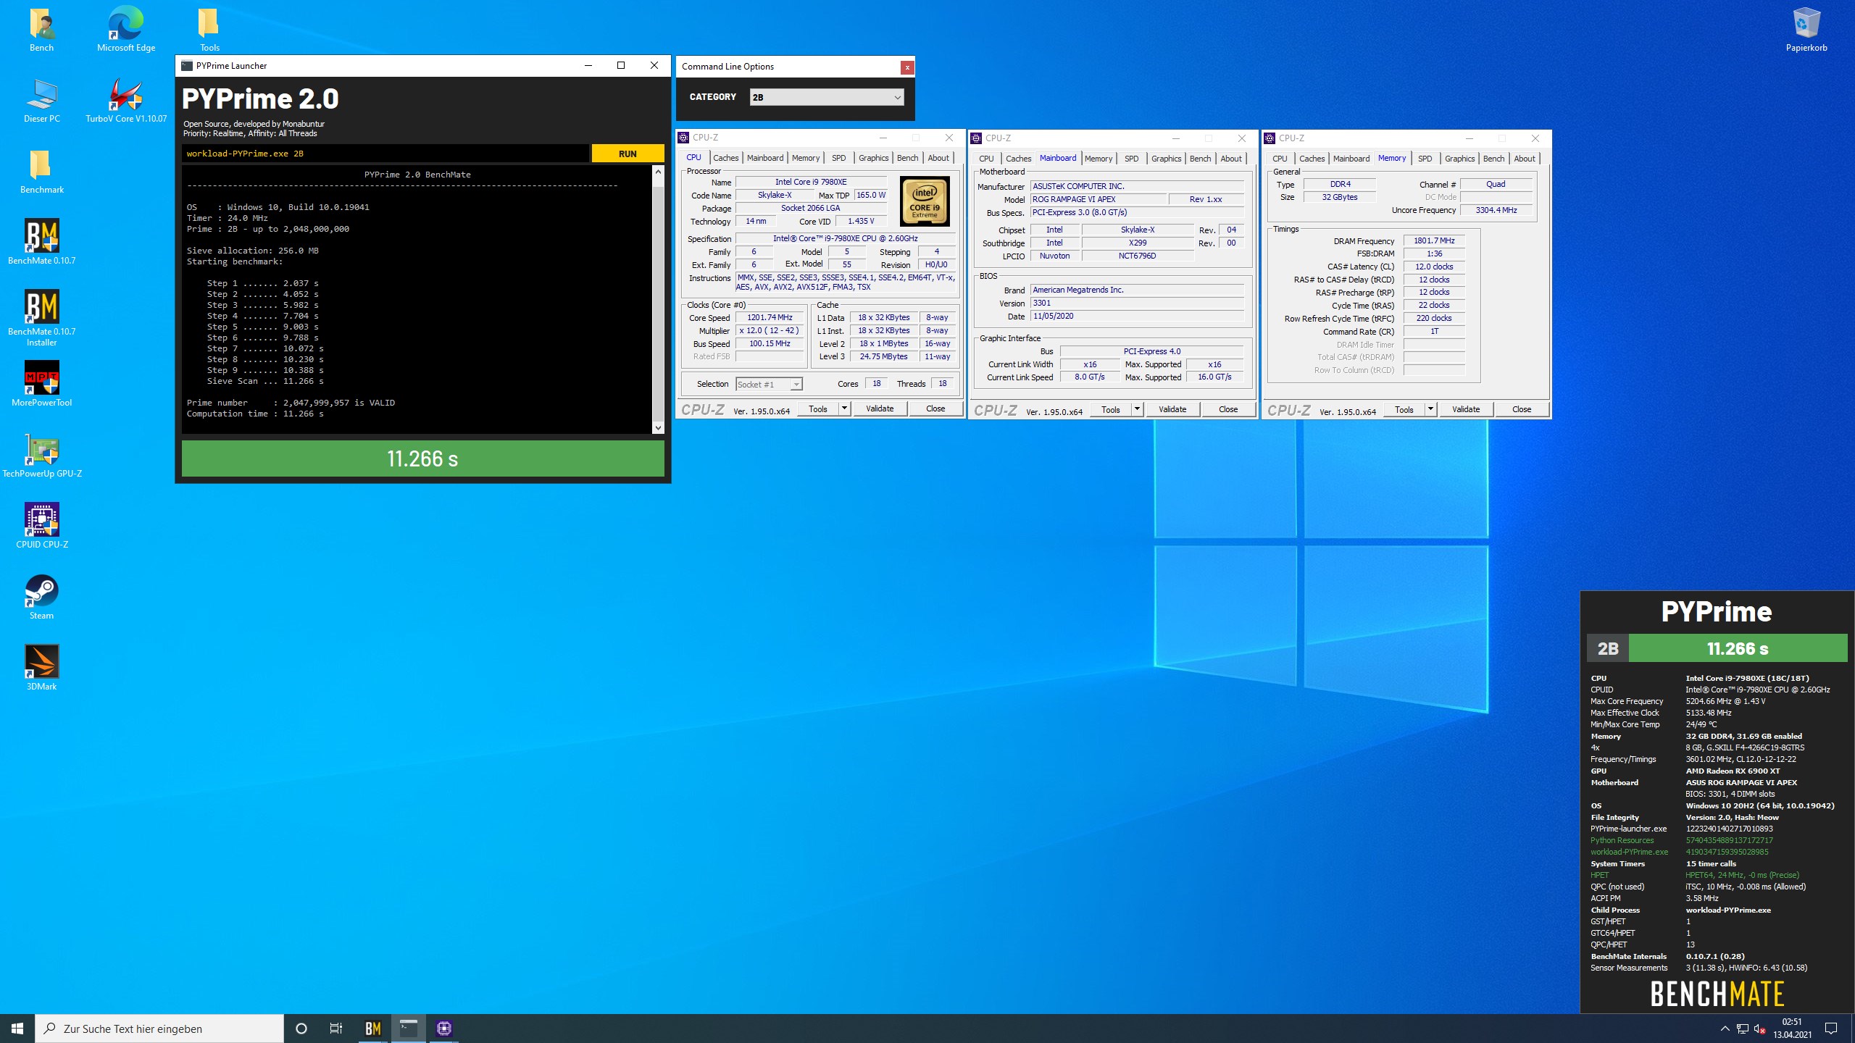Open the CATEGORY dropdown showing 2B
The height and width of the screenshot is (1043, 1855).
coord(827,97)
